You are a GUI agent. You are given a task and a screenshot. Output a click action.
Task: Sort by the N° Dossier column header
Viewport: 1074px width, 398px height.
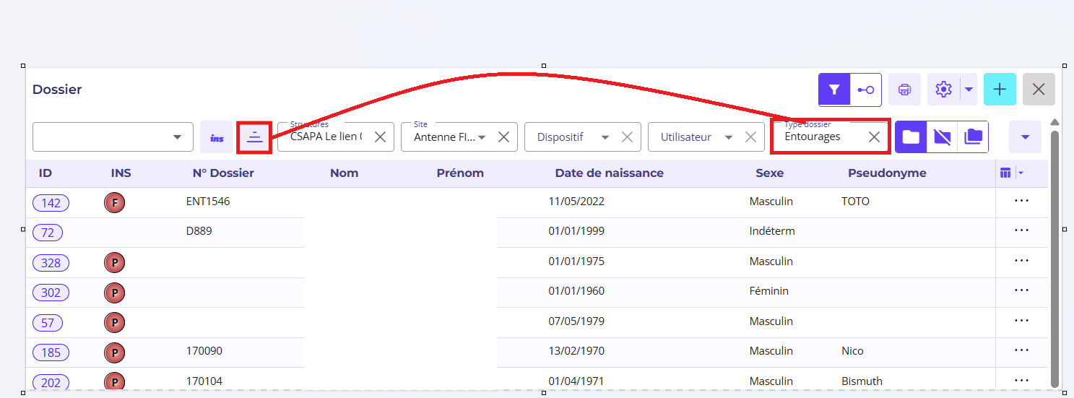[223, 173]
